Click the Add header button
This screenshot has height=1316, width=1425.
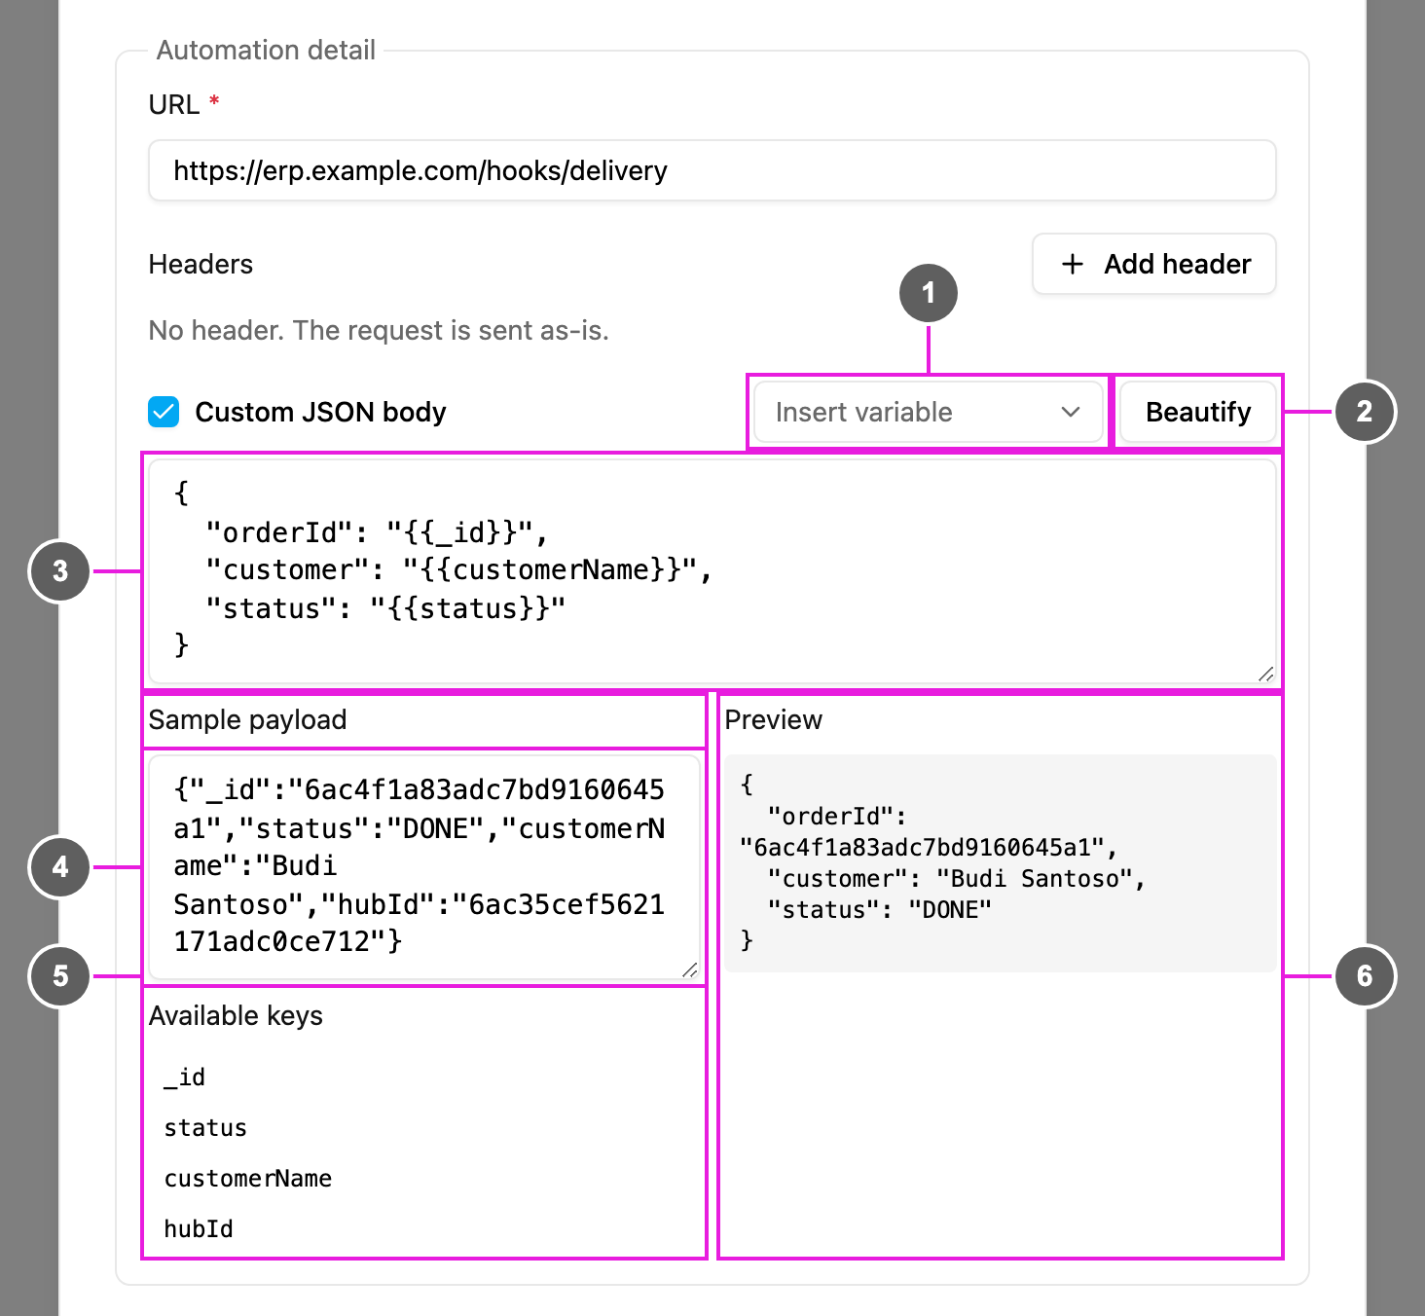[1153, 264]
